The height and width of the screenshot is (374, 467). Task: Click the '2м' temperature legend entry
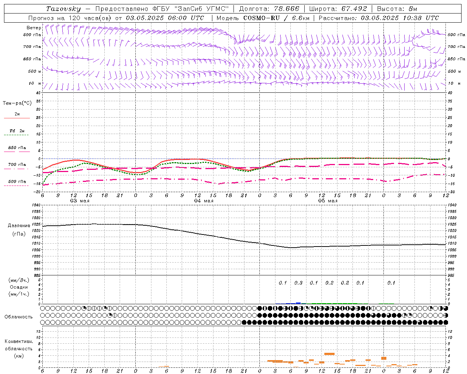pos(17,114)
